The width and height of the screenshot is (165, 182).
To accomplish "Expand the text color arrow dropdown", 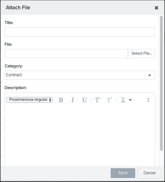I will [x=130, y=100].
